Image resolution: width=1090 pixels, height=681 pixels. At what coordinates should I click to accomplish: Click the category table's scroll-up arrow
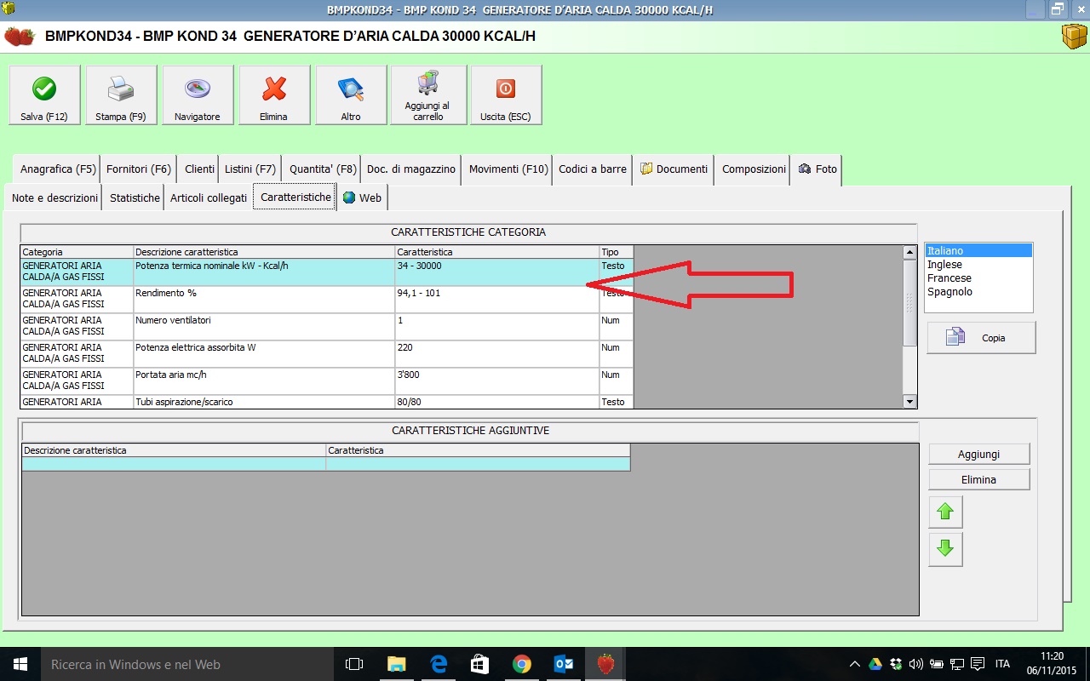coord(909,252)
